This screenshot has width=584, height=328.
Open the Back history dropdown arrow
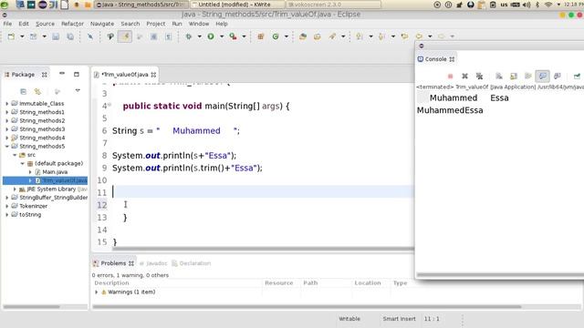(430, 36)
